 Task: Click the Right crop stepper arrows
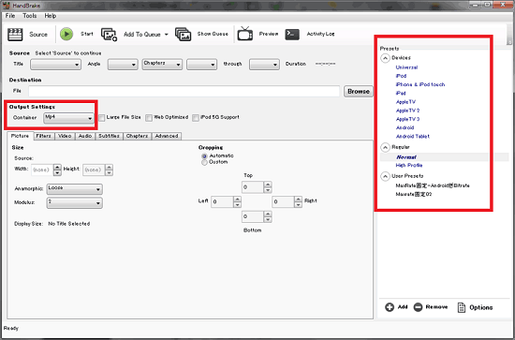tap(298, 201)
